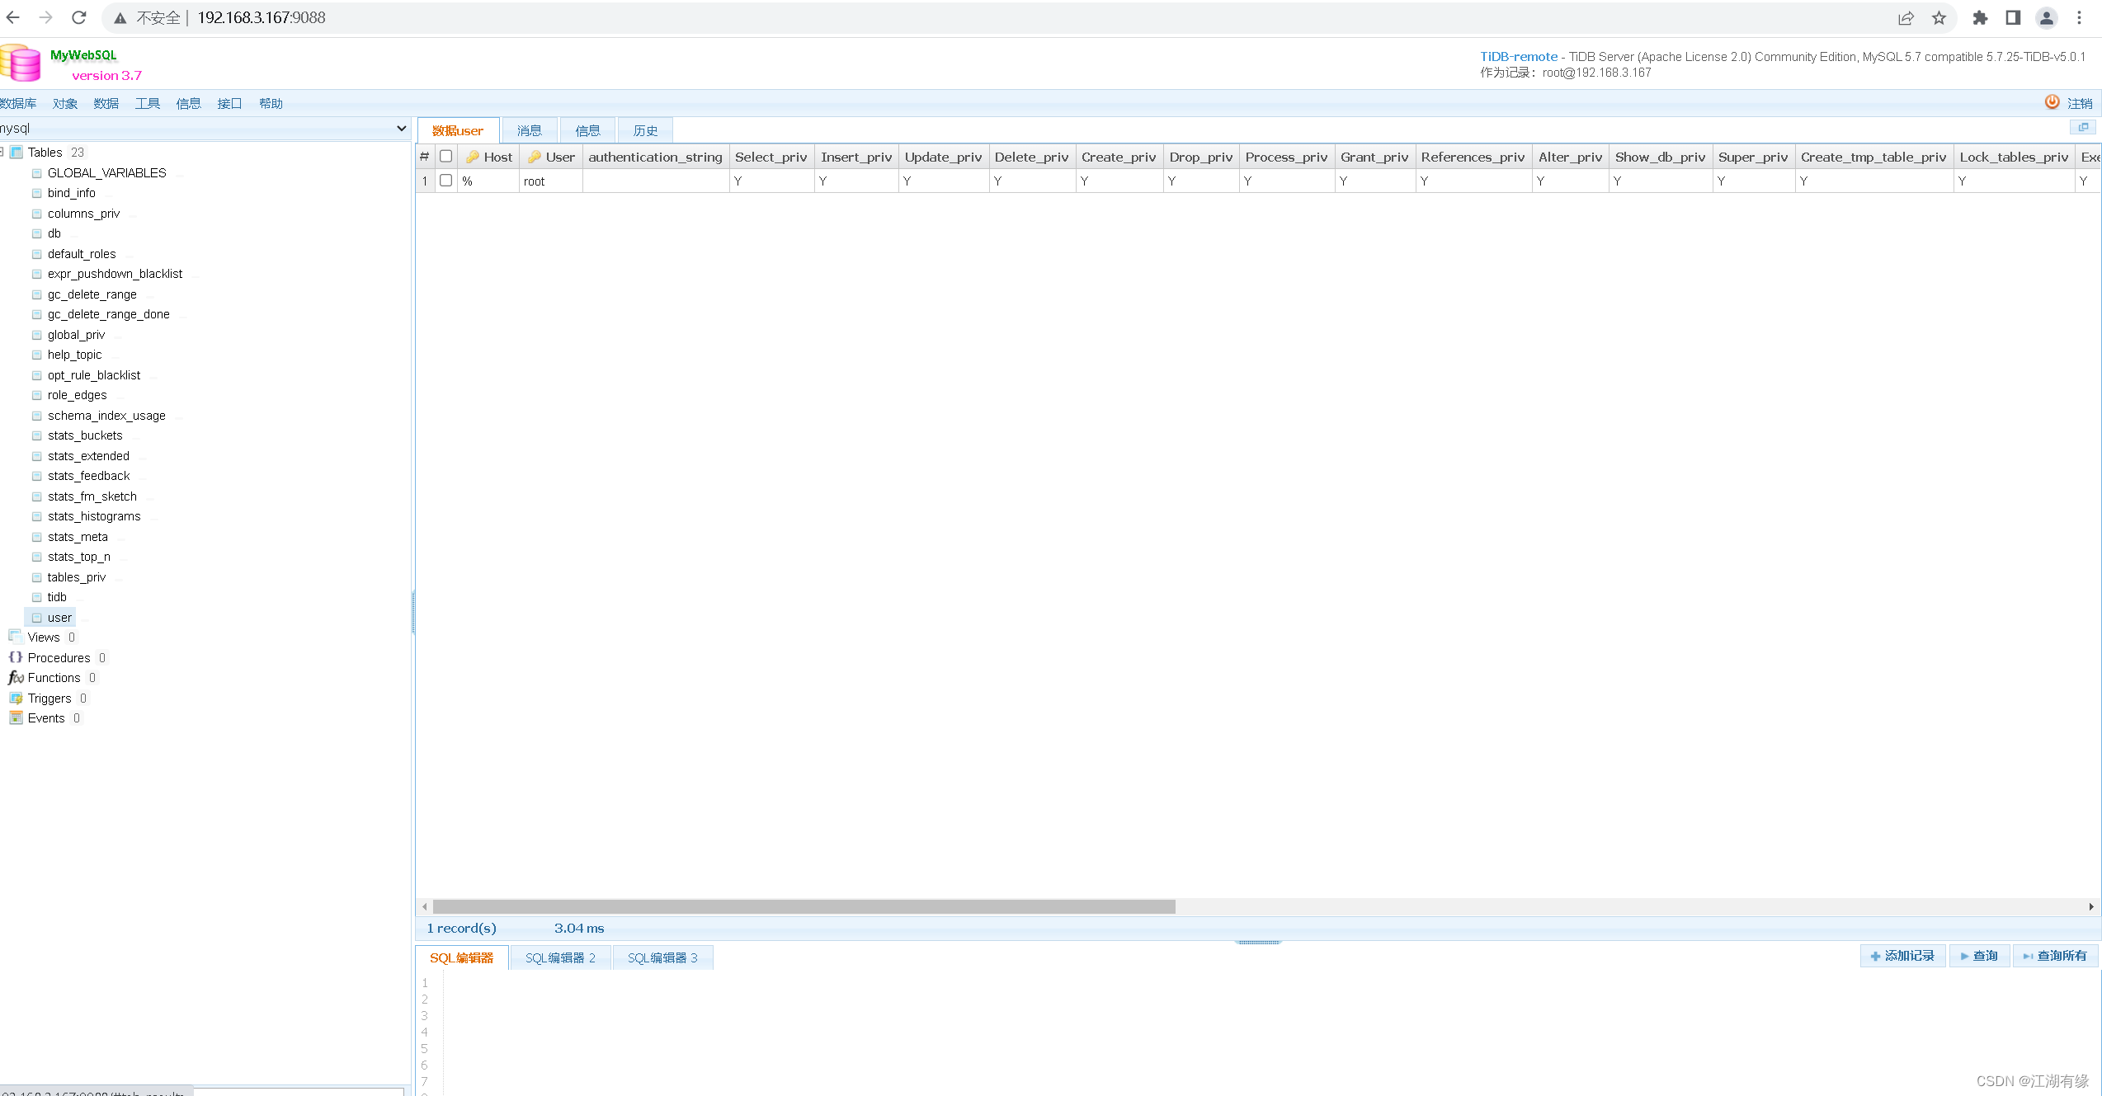Check the checkbox beside the user table

[37, 617]
